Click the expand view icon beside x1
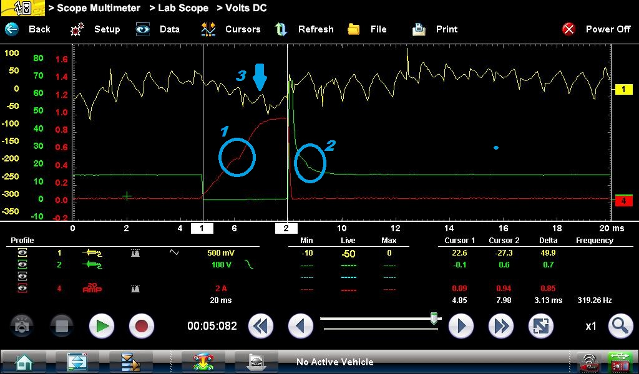 click(x=540, y=326)
